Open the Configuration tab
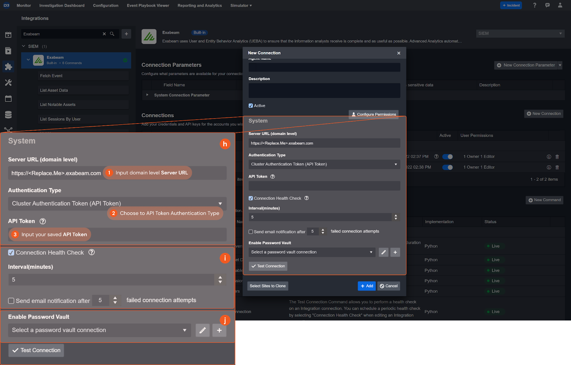 pyautogui.click(x=106, y=5)
